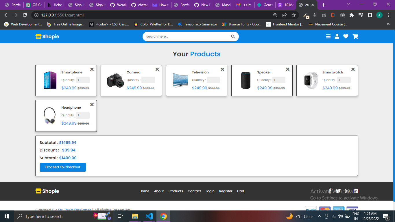Open the user account icon

tap(337, 36)
